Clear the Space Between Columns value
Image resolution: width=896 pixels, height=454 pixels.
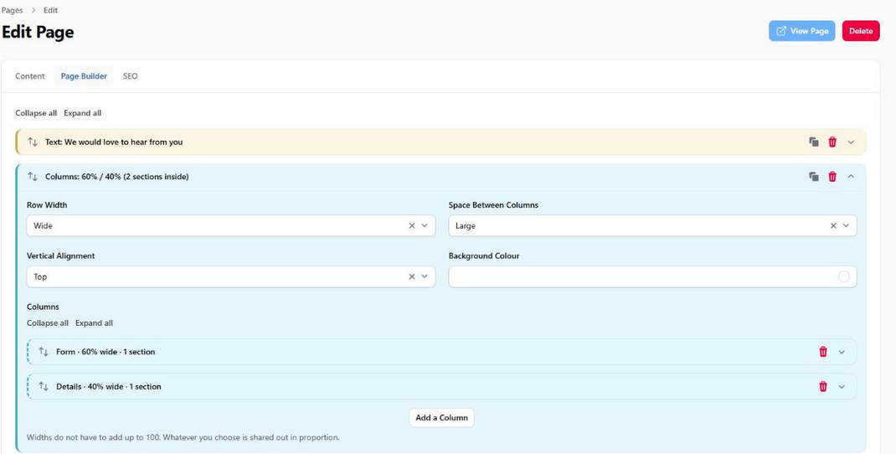833,226
